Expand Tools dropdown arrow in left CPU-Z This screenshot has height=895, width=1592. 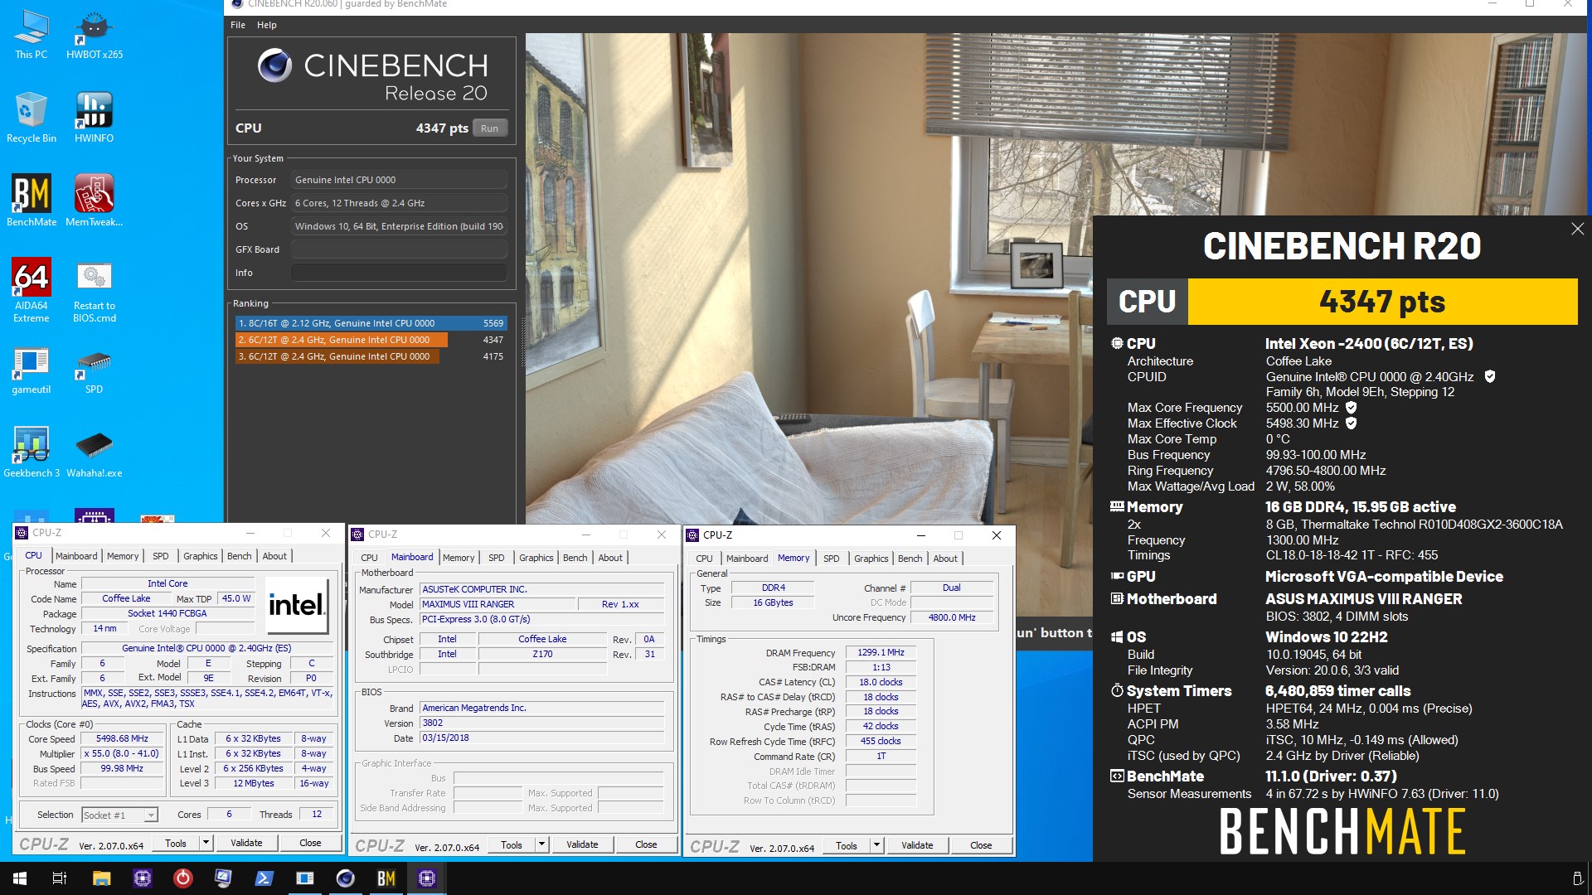pos(206,843)
